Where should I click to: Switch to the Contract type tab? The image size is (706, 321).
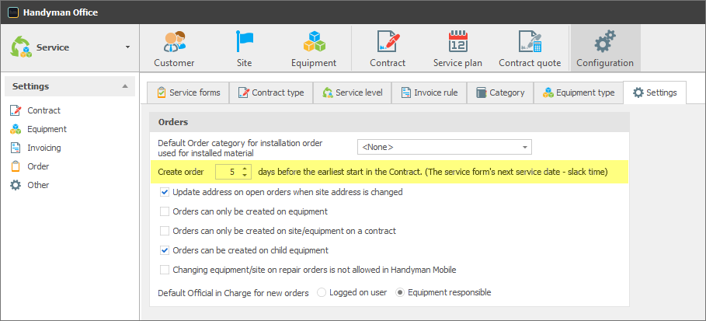(271, 92)
